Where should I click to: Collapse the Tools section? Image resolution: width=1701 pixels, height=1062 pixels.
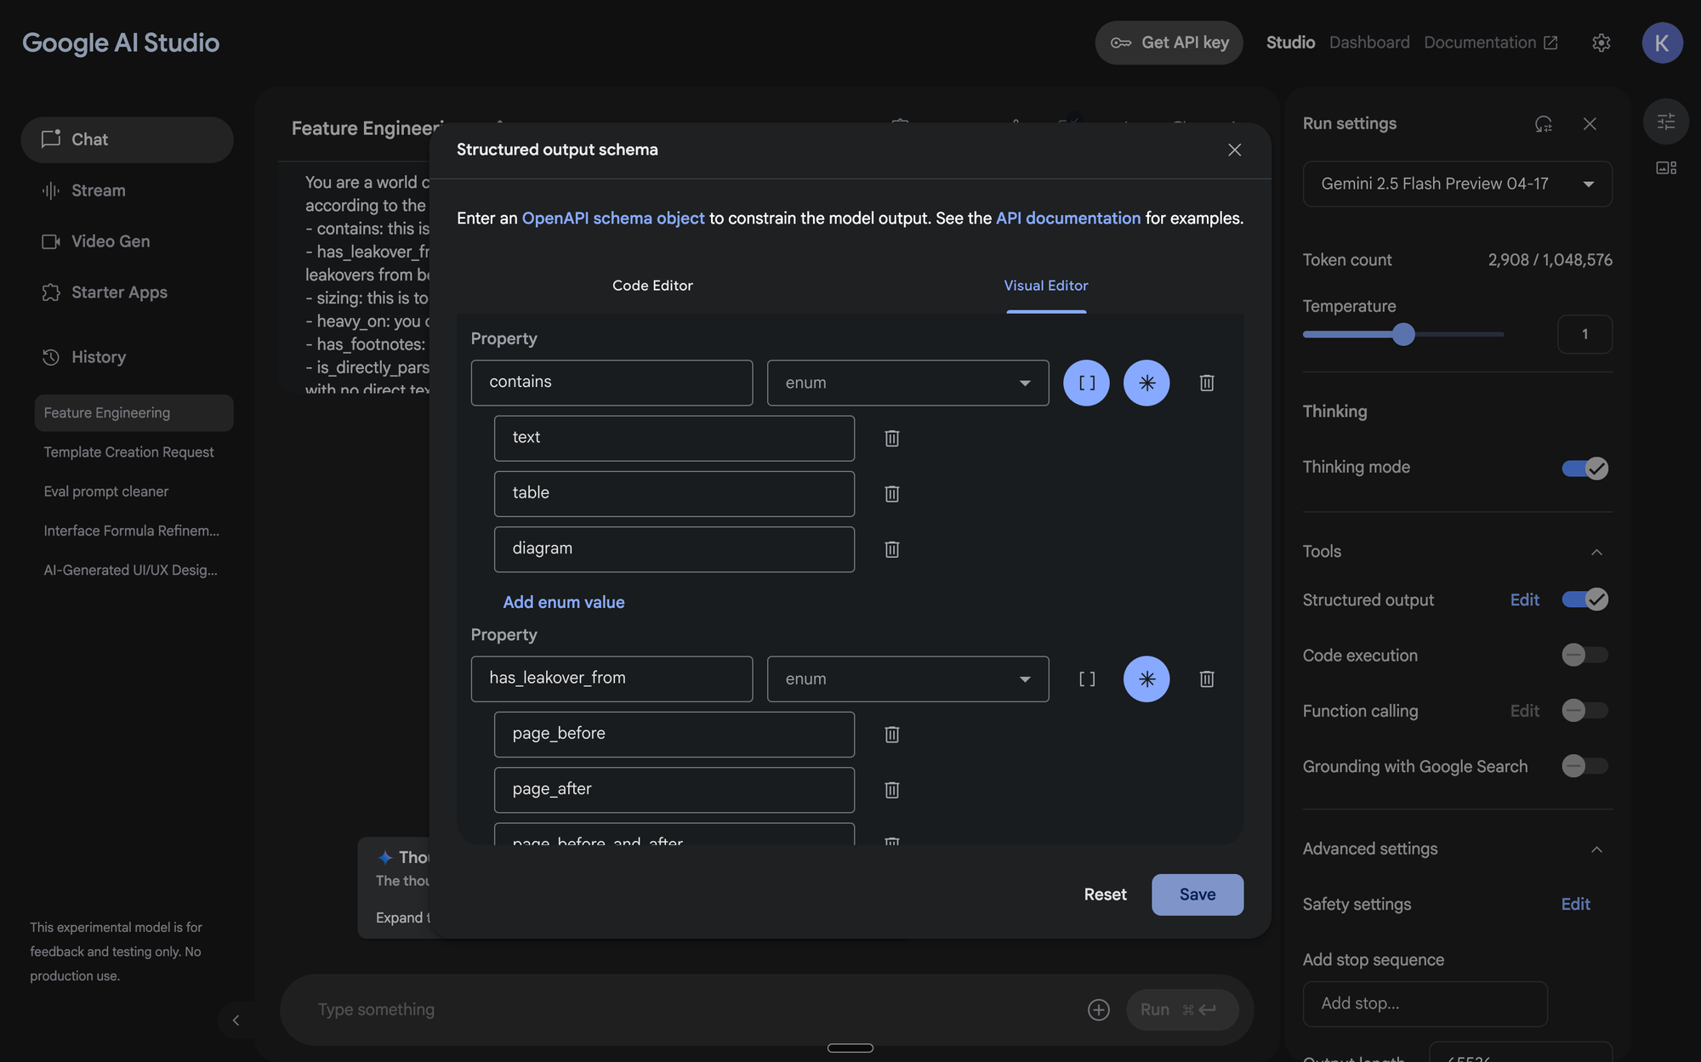pos(1596,552)
